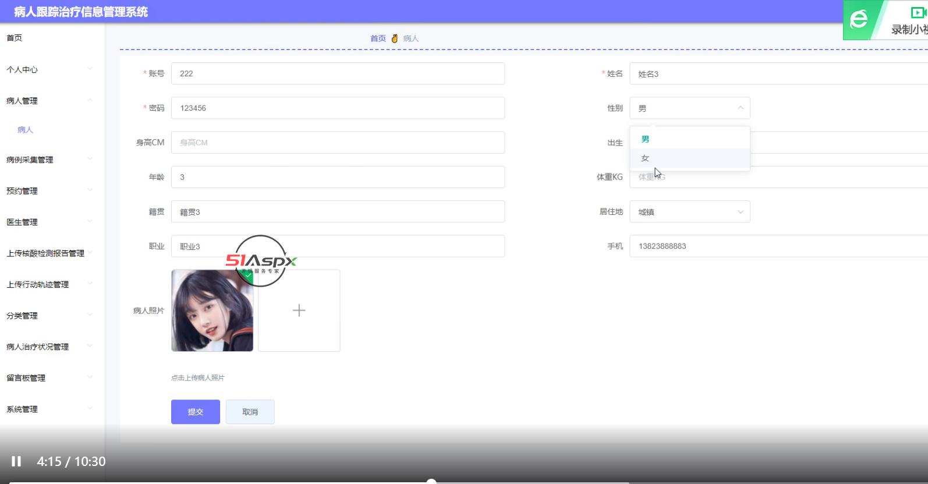Go to 首页 in sidebar
This screenshot has width=928, height=484.
[x=15, y=38]
